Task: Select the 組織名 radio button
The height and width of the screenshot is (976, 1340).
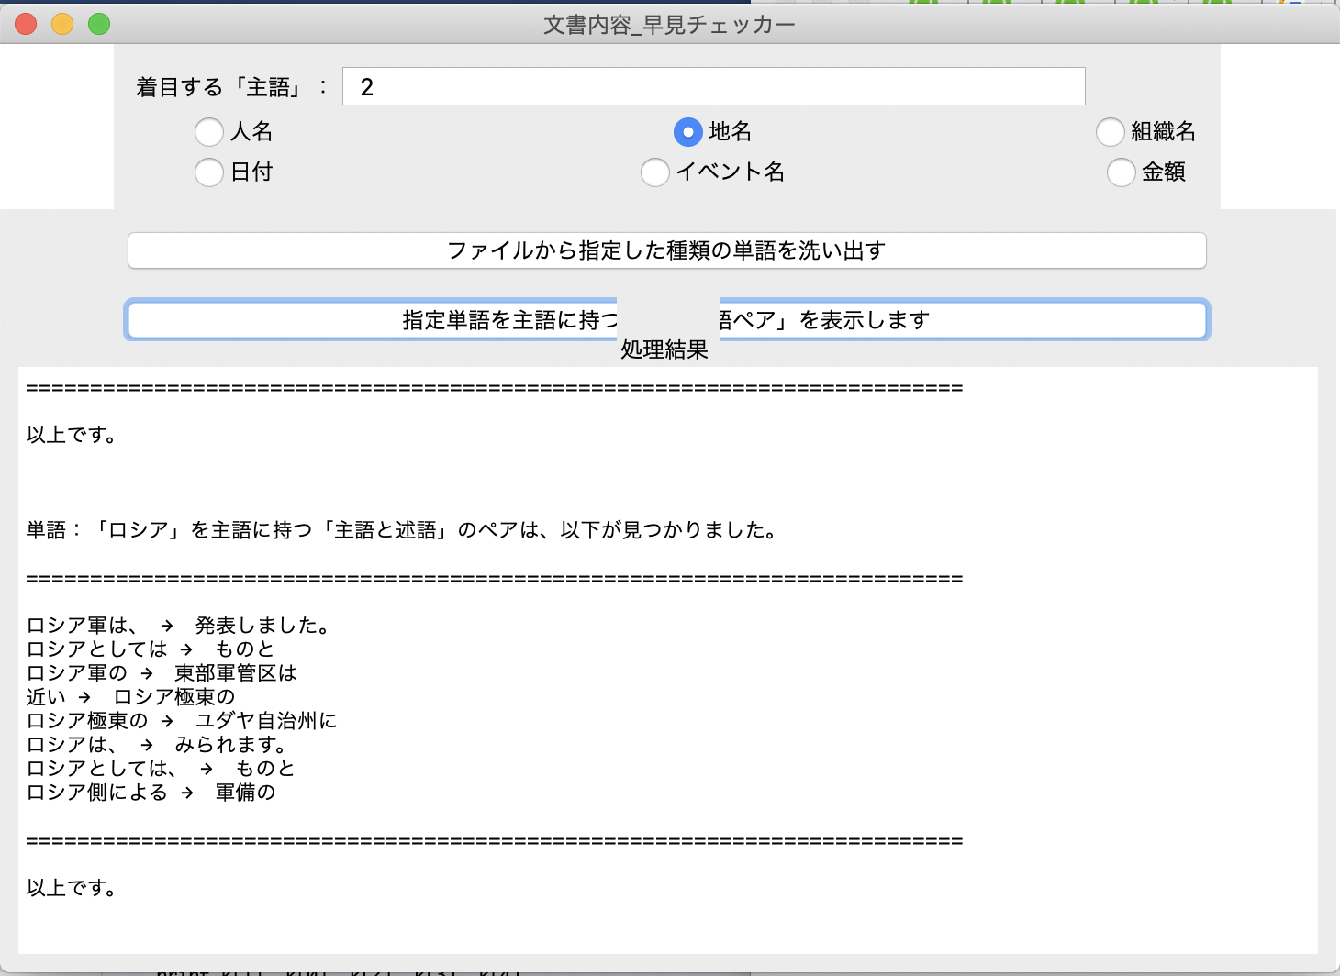Action: click(1111, 132)
